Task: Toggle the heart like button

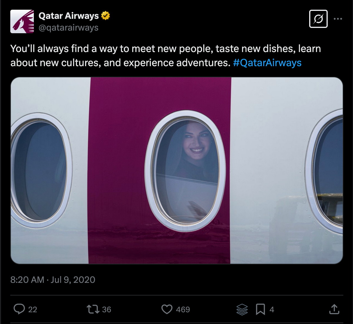Action: point(167,309)
